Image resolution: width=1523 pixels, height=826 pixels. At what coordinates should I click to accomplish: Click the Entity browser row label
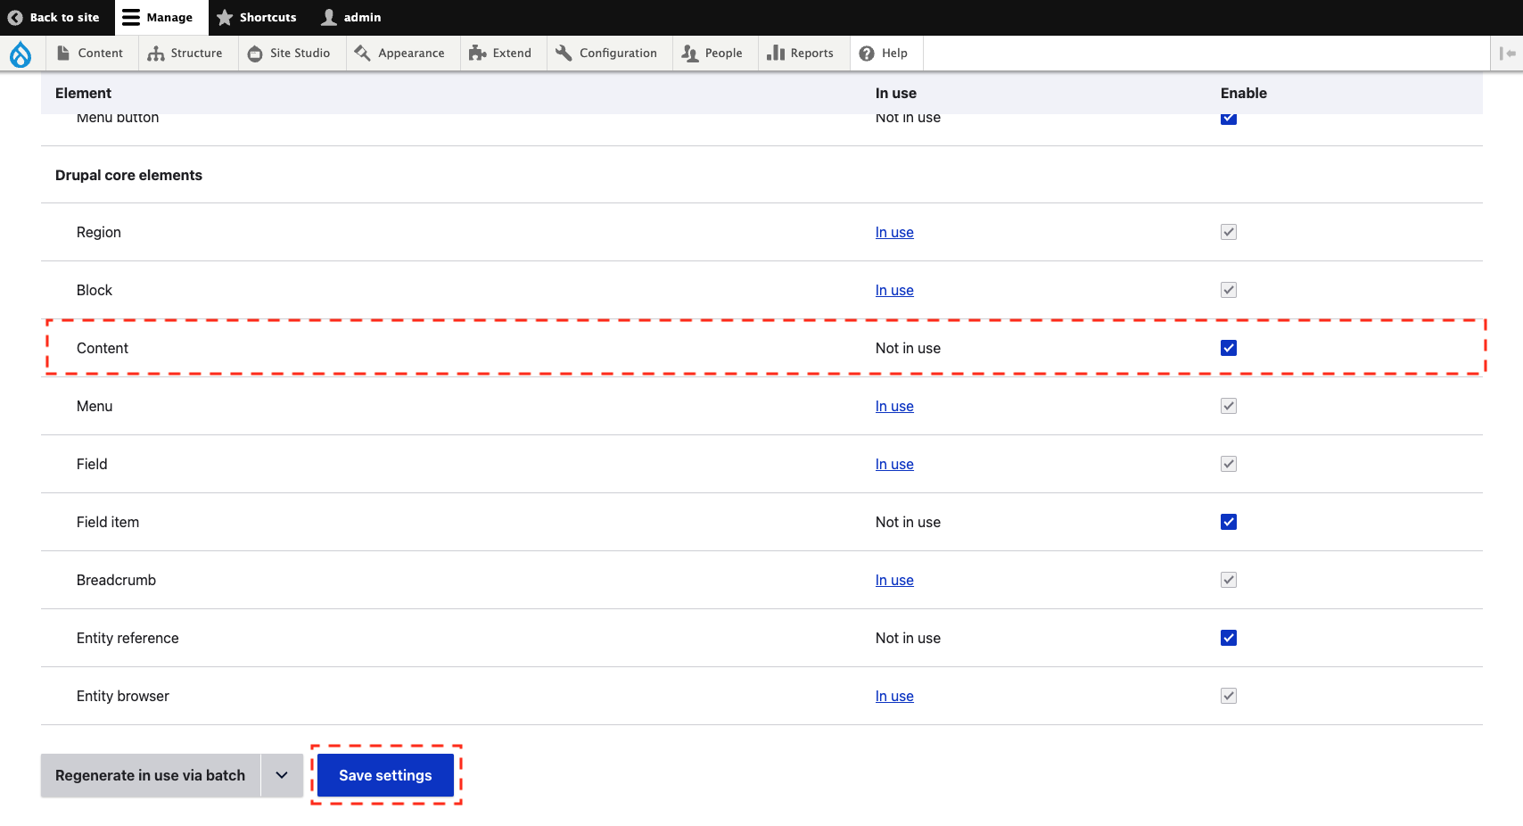click(x=123, y=696)
